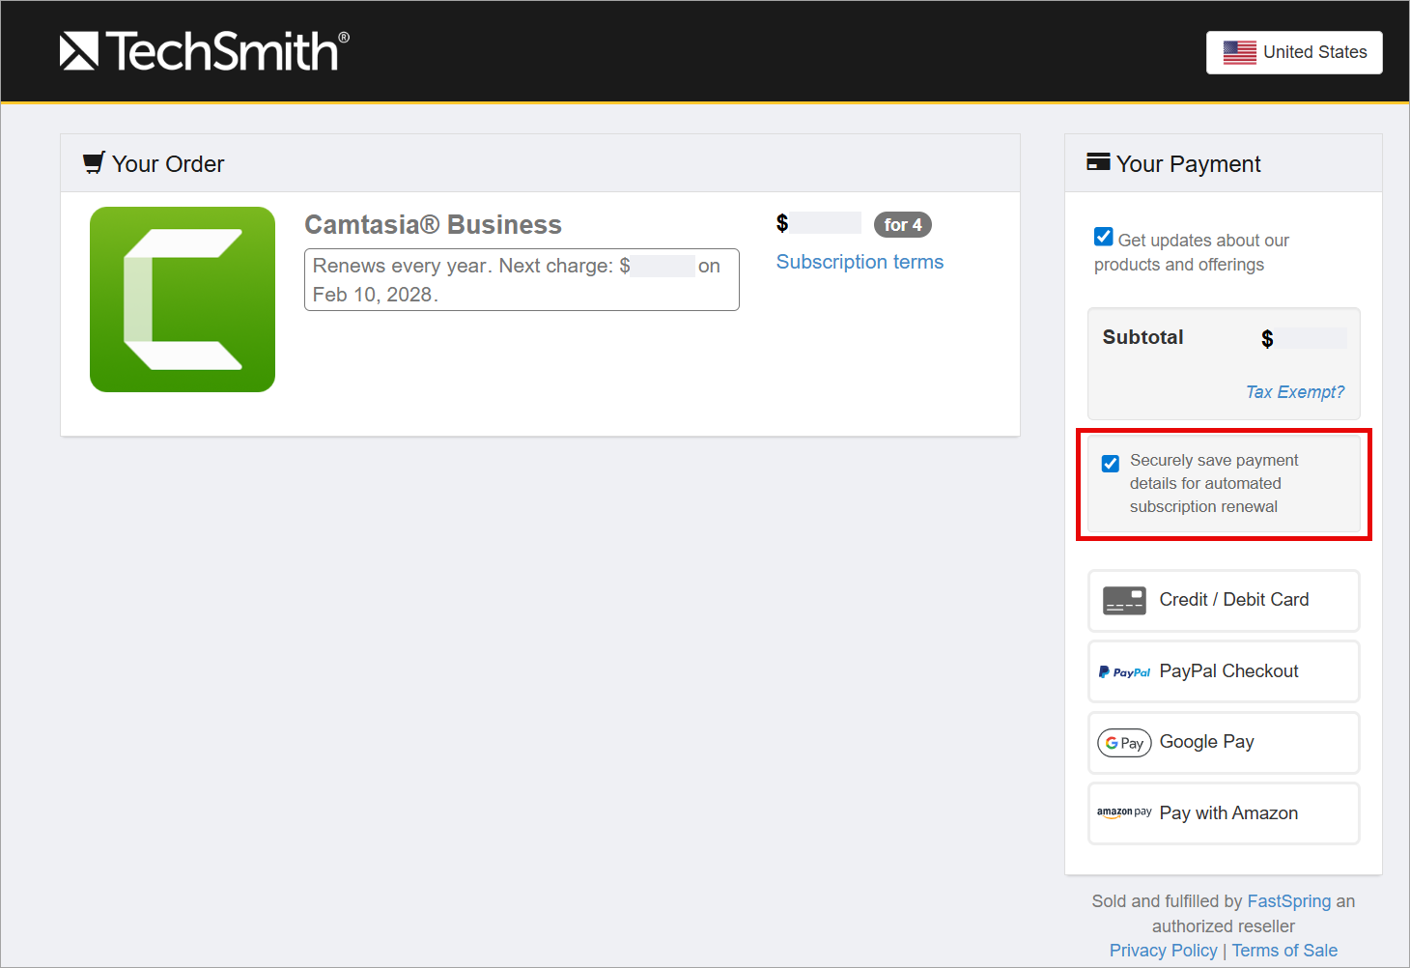Click the Your Payment heading
1410x968 pixels.
tap(1189, 164)
